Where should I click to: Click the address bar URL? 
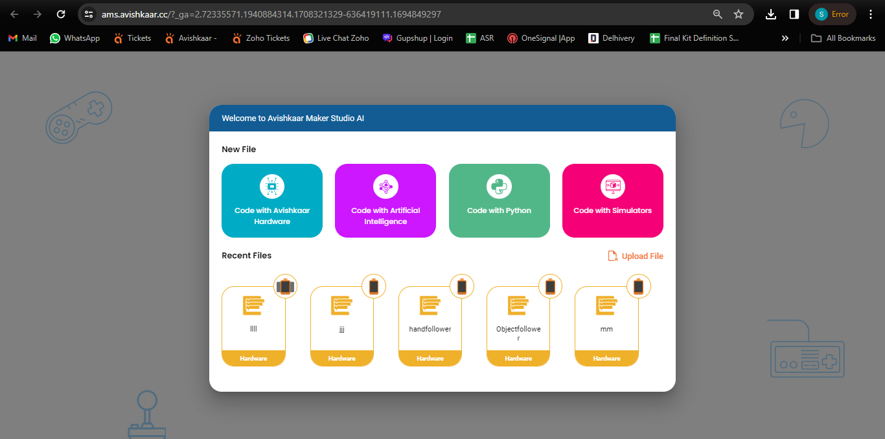[271, 14]
